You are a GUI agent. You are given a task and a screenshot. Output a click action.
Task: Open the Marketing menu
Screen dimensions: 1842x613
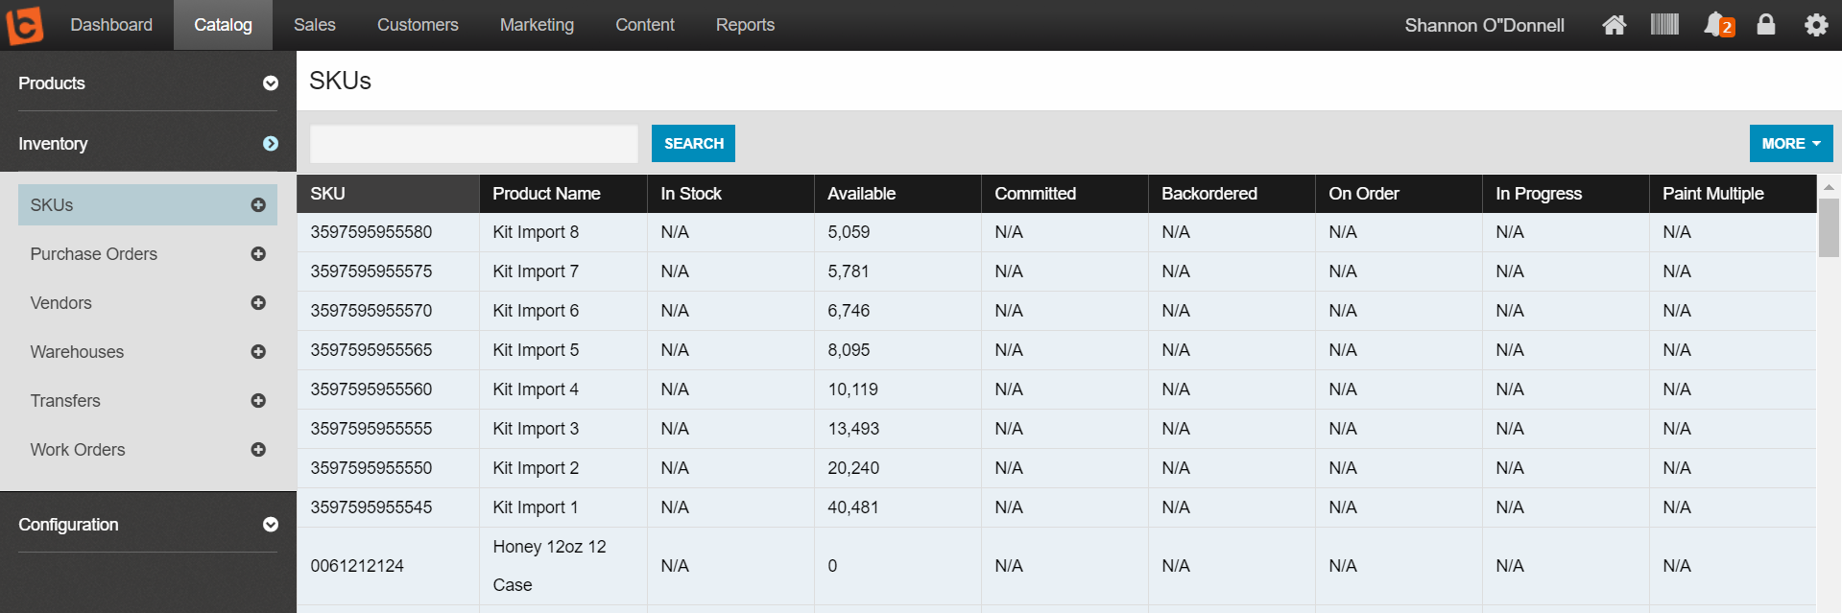coord(537,25)
